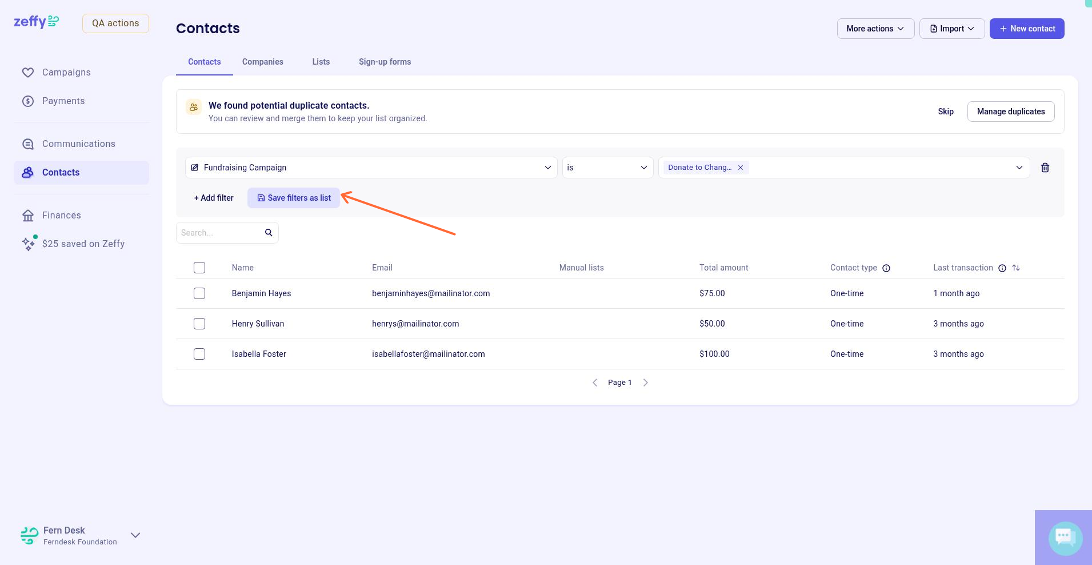This screenshot has height=565, width=1092.
Task: Click the $50.00 total amount
Action: (712, 324)
